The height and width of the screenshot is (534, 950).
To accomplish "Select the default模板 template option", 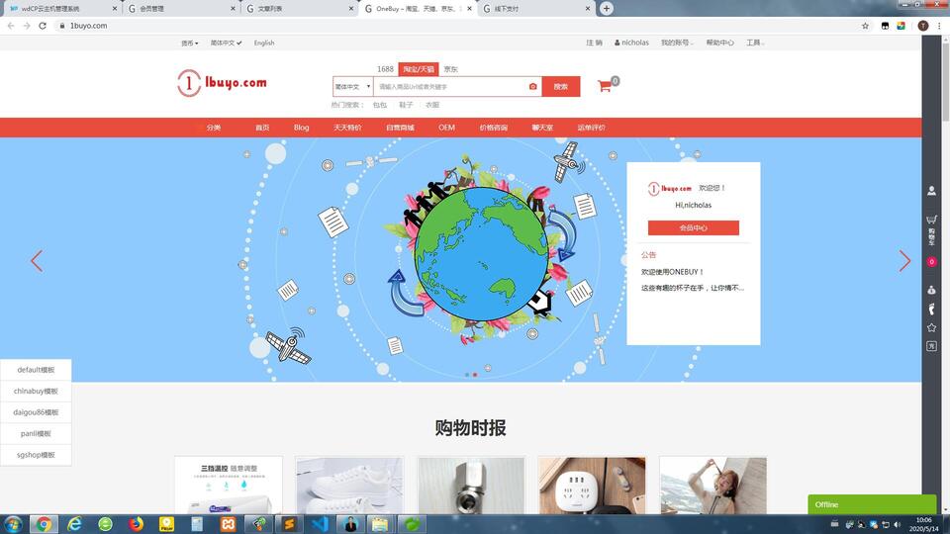I will coord(36,370).
